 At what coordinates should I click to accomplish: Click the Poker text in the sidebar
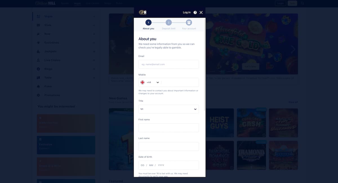[x=48, y=87]
